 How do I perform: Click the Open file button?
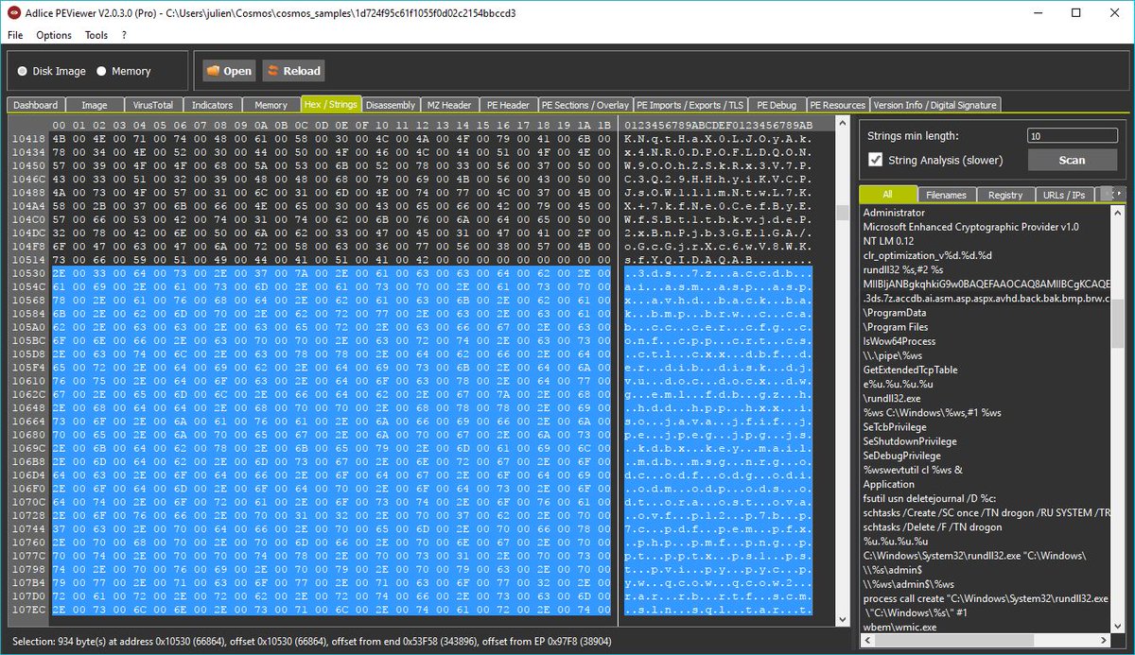coord(228,71)
